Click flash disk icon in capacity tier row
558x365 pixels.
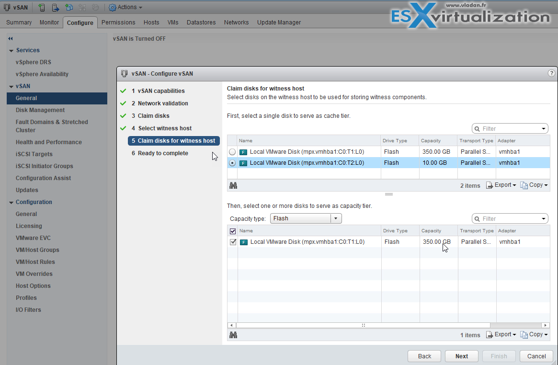(244, 242)
